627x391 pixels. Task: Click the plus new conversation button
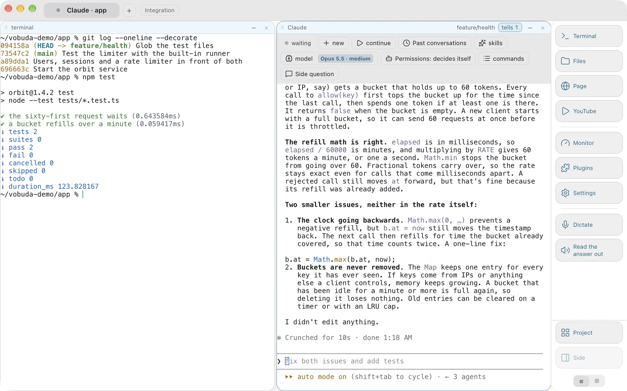333,43
